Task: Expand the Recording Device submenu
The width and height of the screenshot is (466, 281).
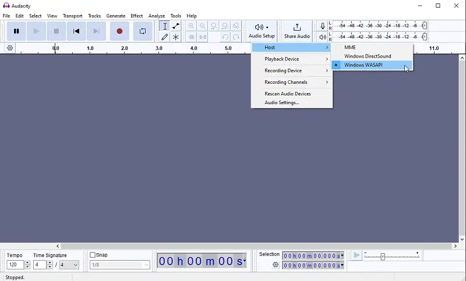Action: 292,70
